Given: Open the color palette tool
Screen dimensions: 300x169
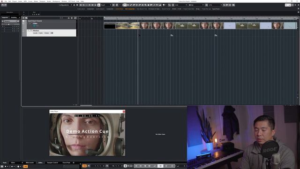Looking at the screenshot, I should [x=164, y=5].
